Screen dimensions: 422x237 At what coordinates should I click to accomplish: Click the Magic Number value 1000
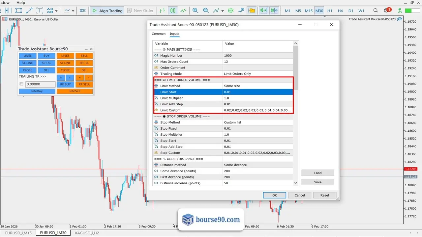258,56
